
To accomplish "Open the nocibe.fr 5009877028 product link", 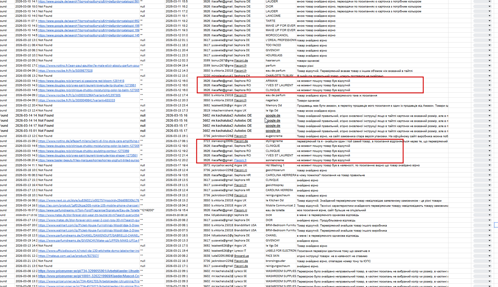I will pos(65,71).
